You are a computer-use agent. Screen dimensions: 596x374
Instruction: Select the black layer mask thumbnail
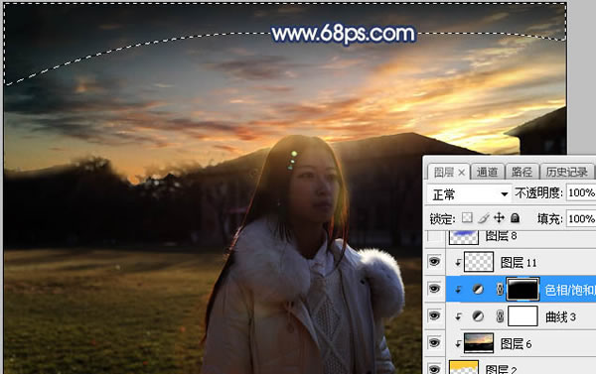[x=523, y=290]
